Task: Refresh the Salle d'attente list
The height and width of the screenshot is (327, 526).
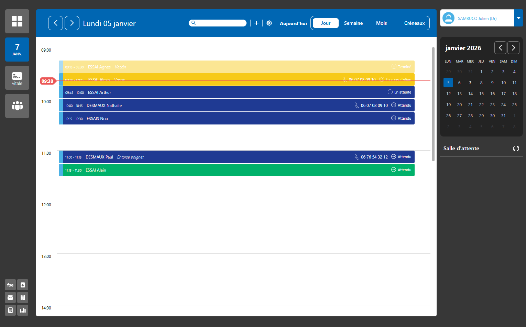Action: (516, 149)
